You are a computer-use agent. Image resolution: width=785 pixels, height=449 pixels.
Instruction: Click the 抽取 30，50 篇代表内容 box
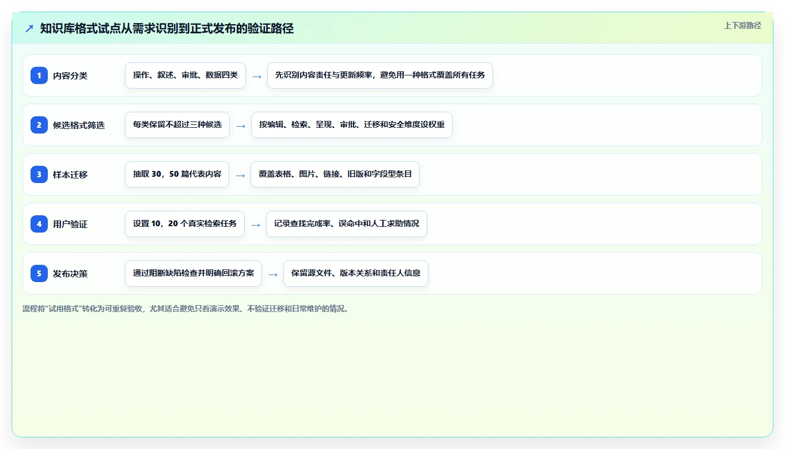pyautogui.click(x=177, y=174)
